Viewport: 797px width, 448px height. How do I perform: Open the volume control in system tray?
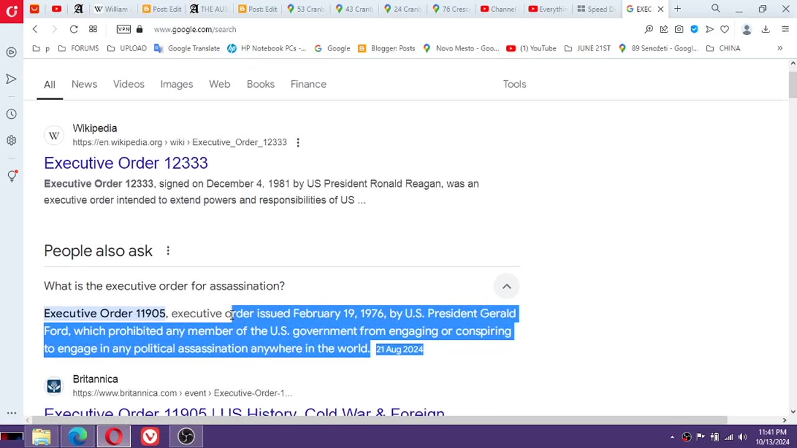[x=742, y=437]
